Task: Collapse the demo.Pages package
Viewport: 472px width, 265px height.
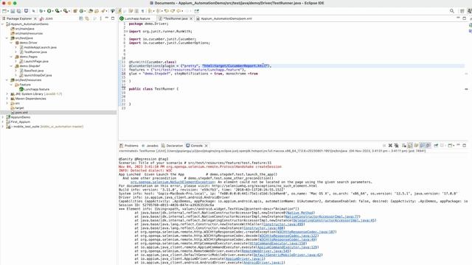Action: pos(12,57)
